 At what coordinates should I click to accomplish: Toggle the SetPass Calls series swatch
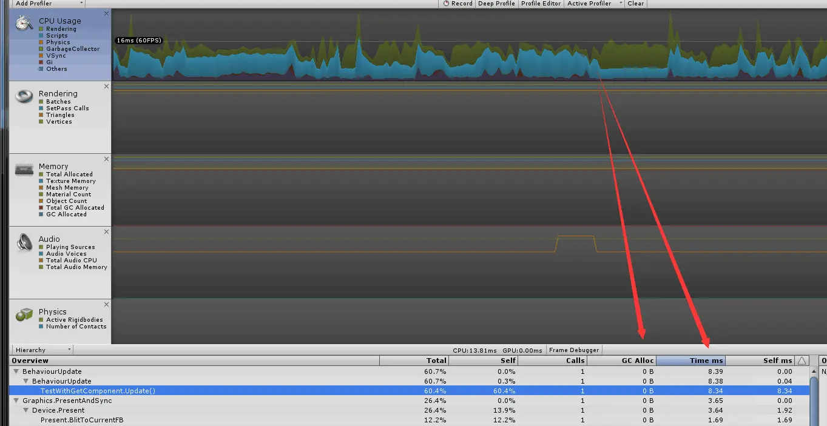(x=41, y=108)
